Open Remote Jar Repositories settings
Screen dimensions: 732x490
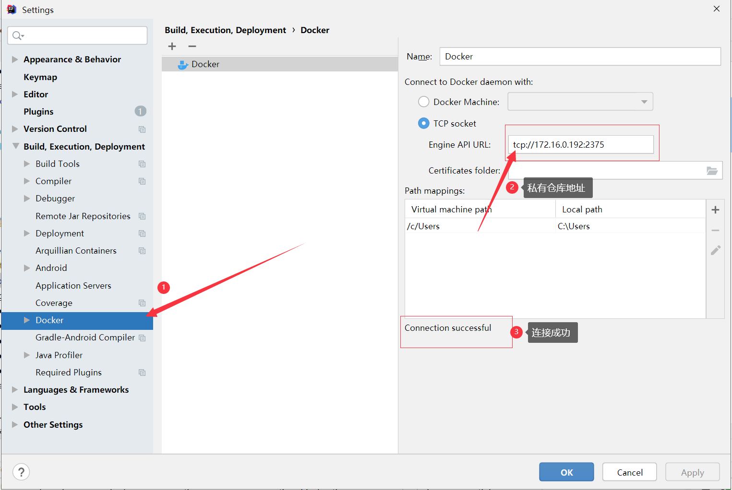pyautogui.click(x=83, y=216)
